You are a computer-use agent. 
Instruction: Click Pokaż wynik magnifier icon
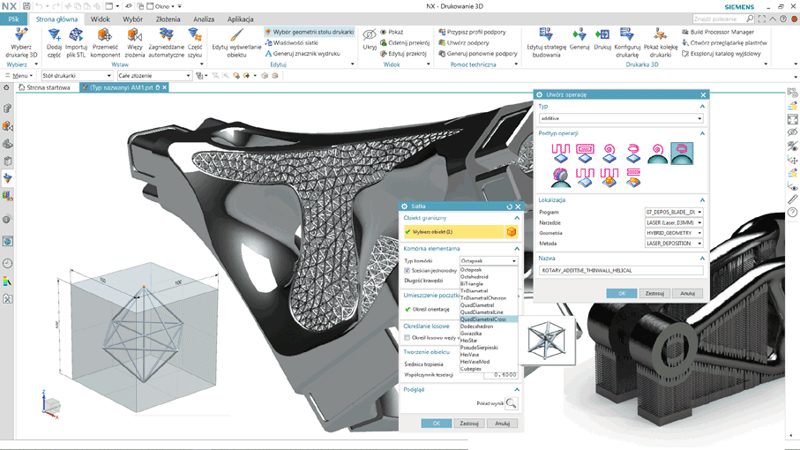point(511,403)
